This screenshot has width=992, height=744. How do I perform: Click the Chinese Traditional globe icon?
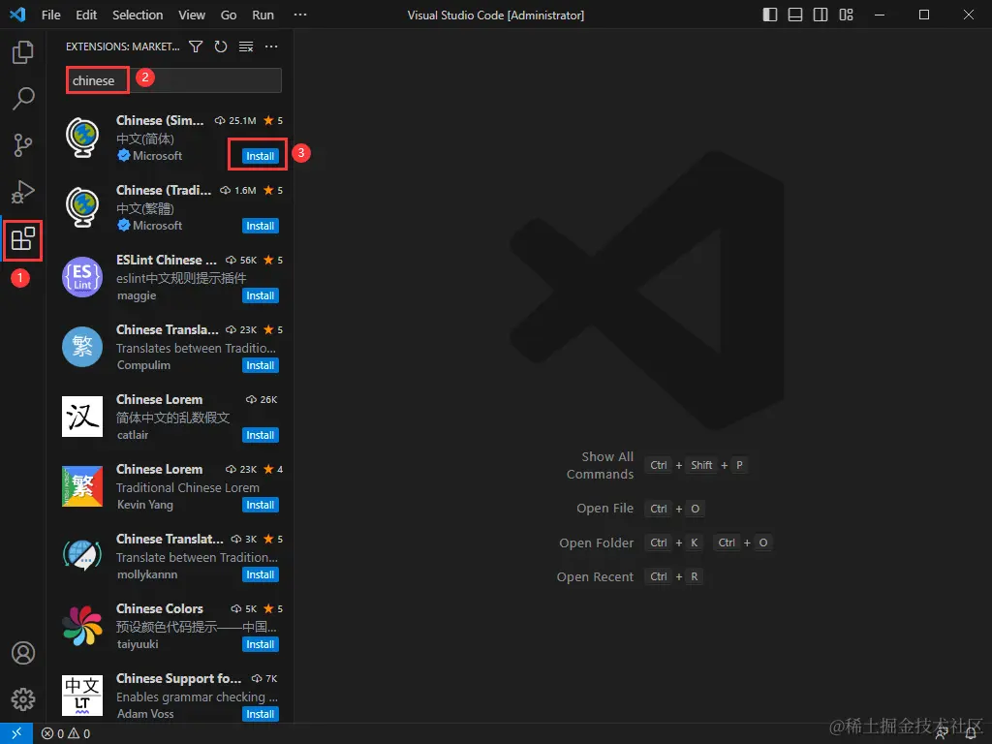click(x=82, y=207)
